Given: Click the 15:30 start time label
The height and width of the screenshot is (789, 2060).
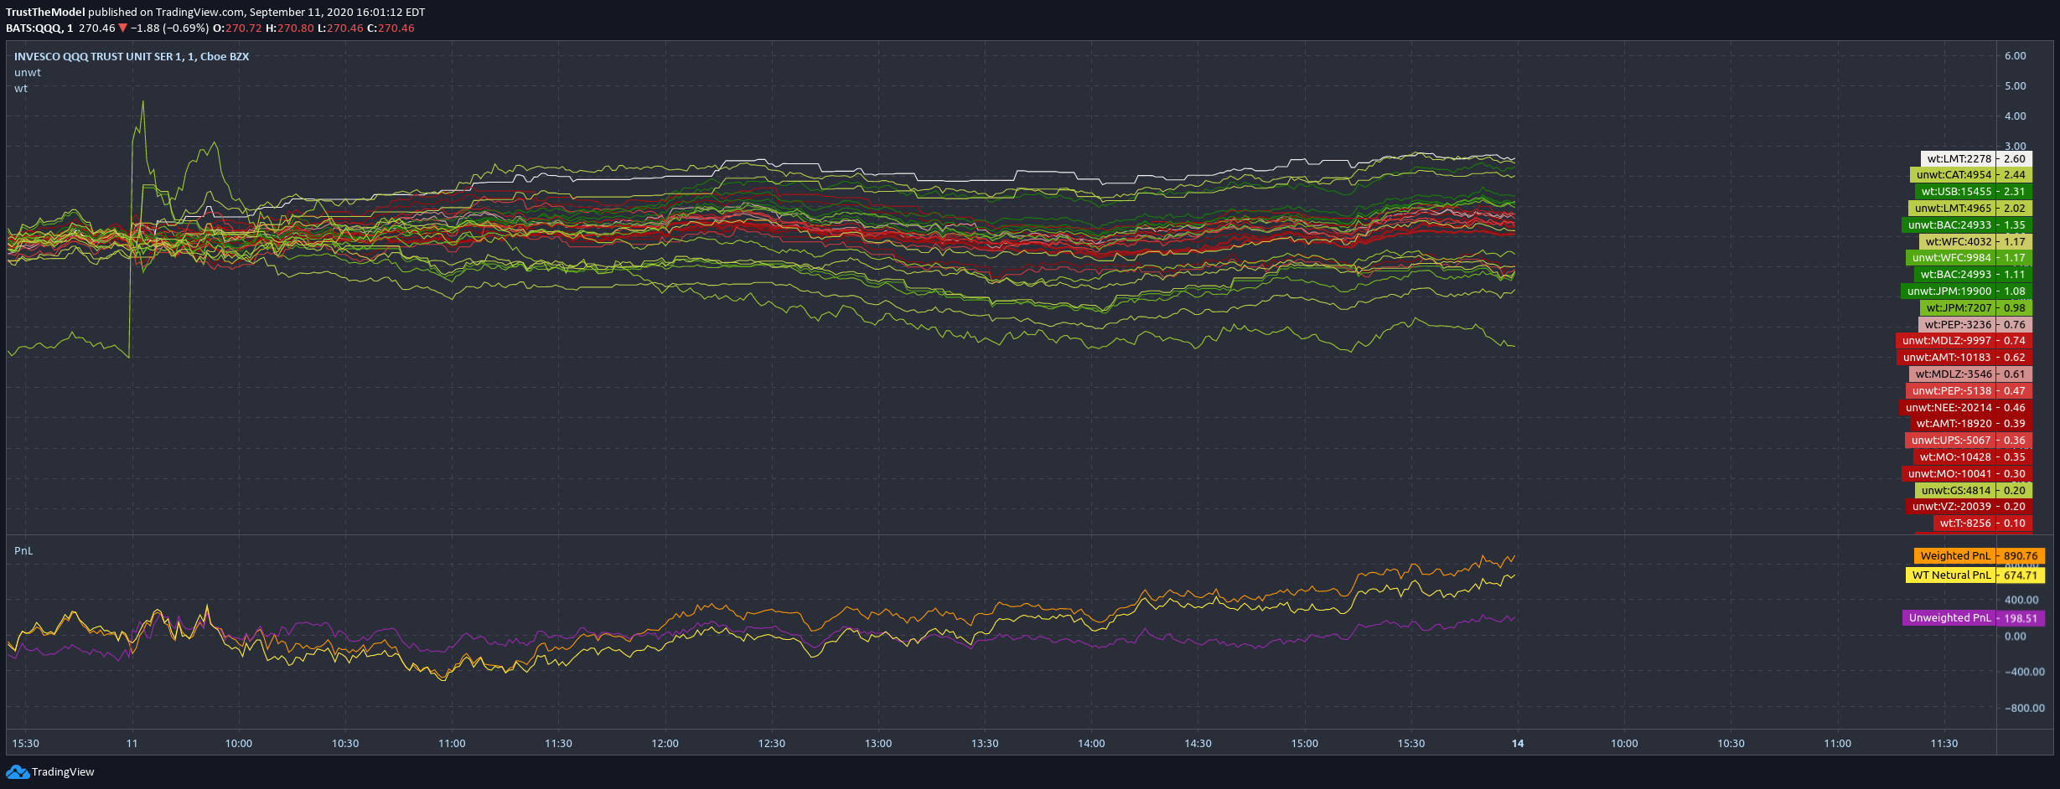Looking at the screenshot, I should 26,744.
